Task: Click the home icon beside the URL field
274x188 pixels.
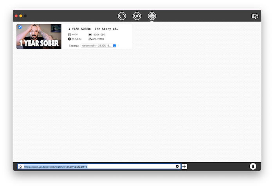Action: click(20, 167)
